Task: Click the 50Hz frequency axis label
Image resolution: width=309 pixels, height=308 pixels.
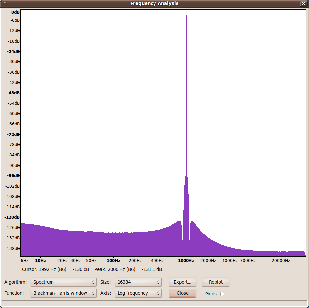Action: pyautogui.click(x=91, y=261)
